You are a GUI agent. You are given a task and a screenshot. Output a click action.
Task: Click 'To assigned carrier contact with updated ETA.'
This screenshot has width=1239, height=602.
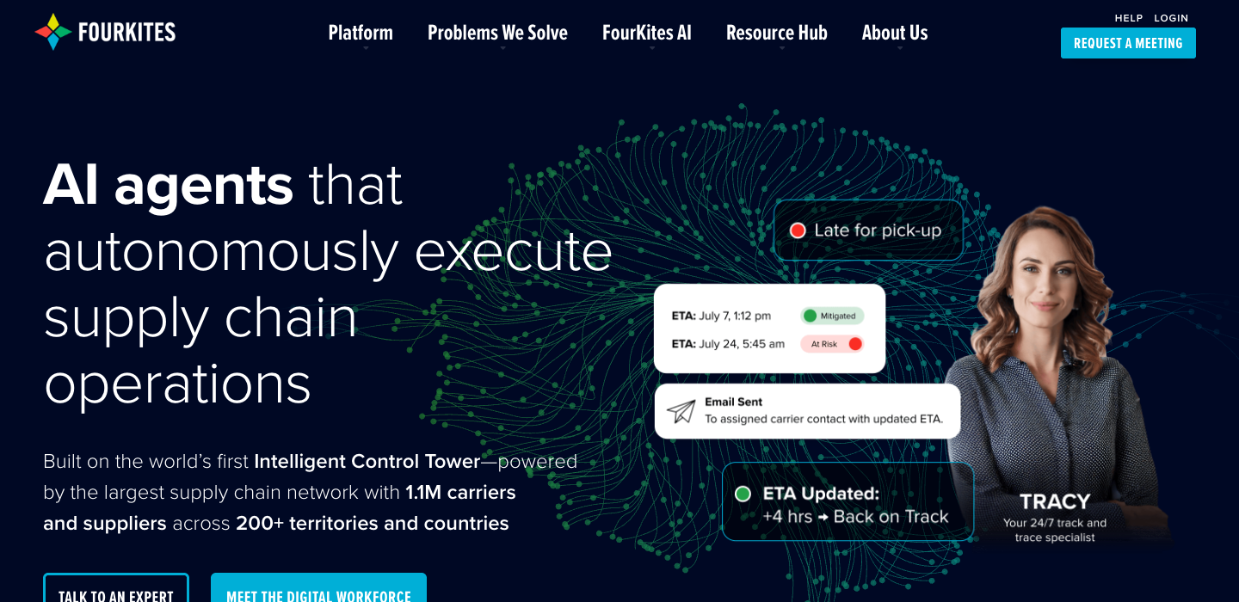pyautogui.click(x=824, y=420)
